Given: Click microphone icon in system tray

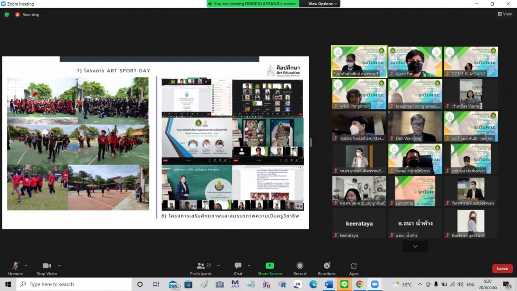Looking at the screenshot, I should click(436, 284).
